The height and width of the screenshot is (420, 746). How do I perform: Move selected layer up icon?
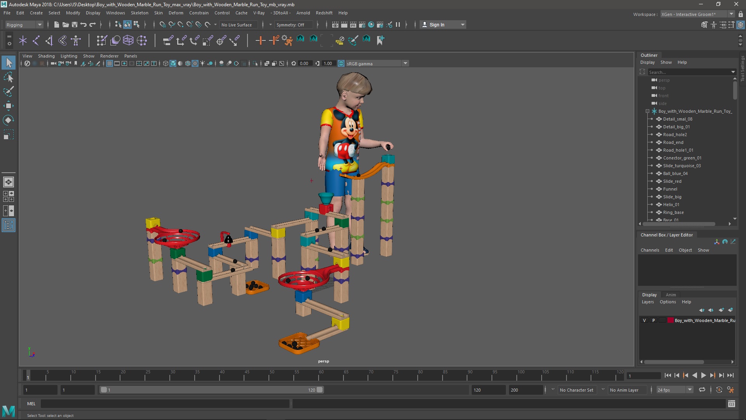pyautogui.click(x=702, y=310)
